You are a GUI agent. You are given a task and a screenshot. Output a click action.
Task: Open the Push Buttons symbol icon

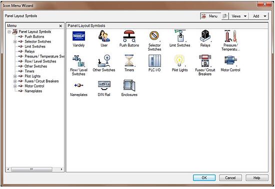click(129, 36)
